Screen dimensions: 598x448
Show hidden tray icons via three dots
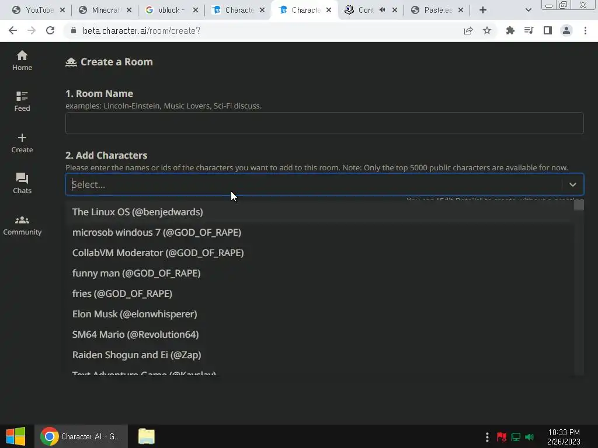[487, 437]
